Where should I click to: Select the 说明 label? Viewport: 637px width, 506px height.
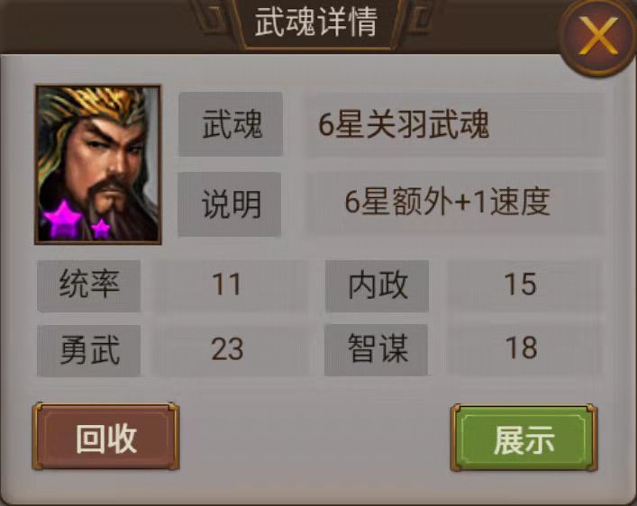coord(230,203)
